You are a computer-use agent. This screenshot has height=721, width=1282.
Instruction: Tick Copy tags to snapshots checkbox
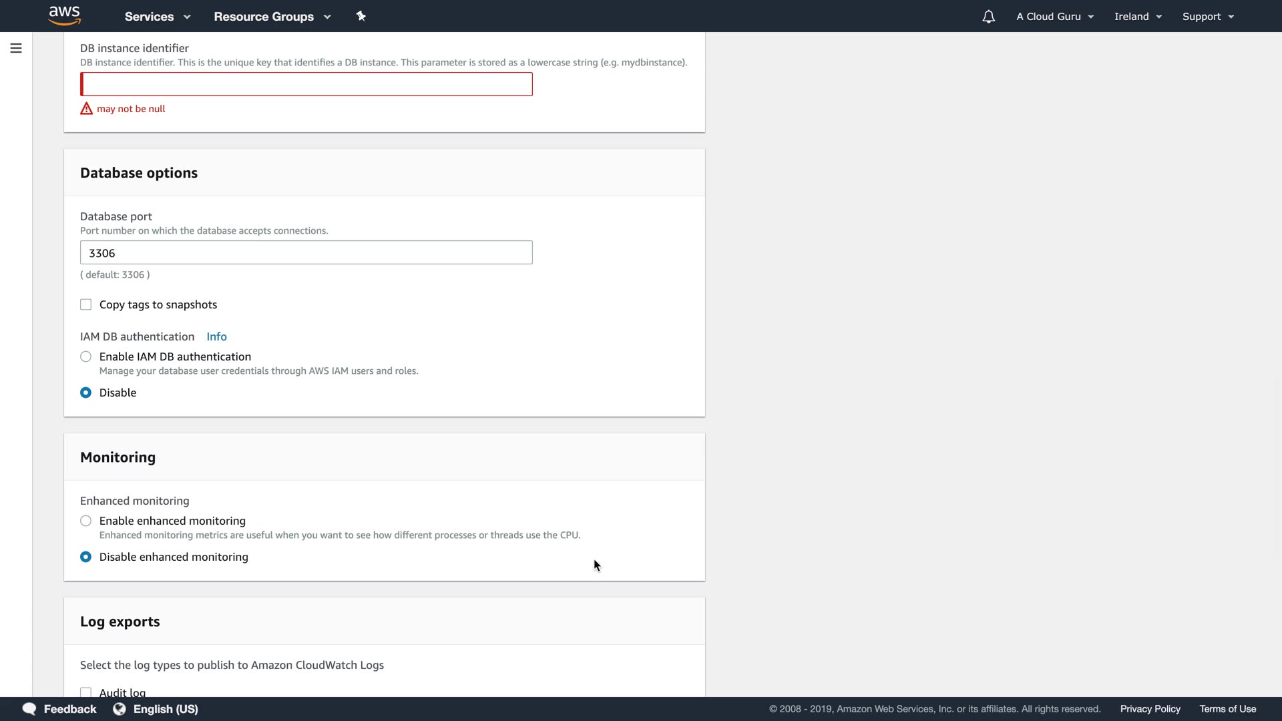86,305
